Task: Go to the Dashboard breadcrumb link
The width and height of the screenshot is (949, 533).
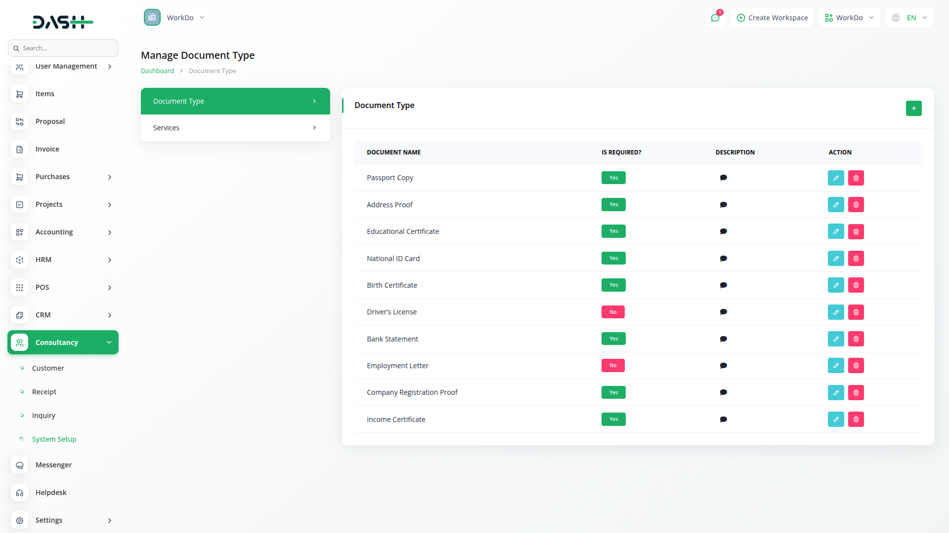Action: pos(157,71)
